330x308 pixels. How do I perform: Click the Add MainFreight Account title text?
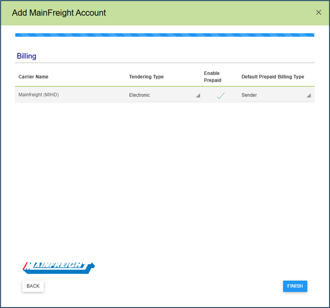click(59, 13)
